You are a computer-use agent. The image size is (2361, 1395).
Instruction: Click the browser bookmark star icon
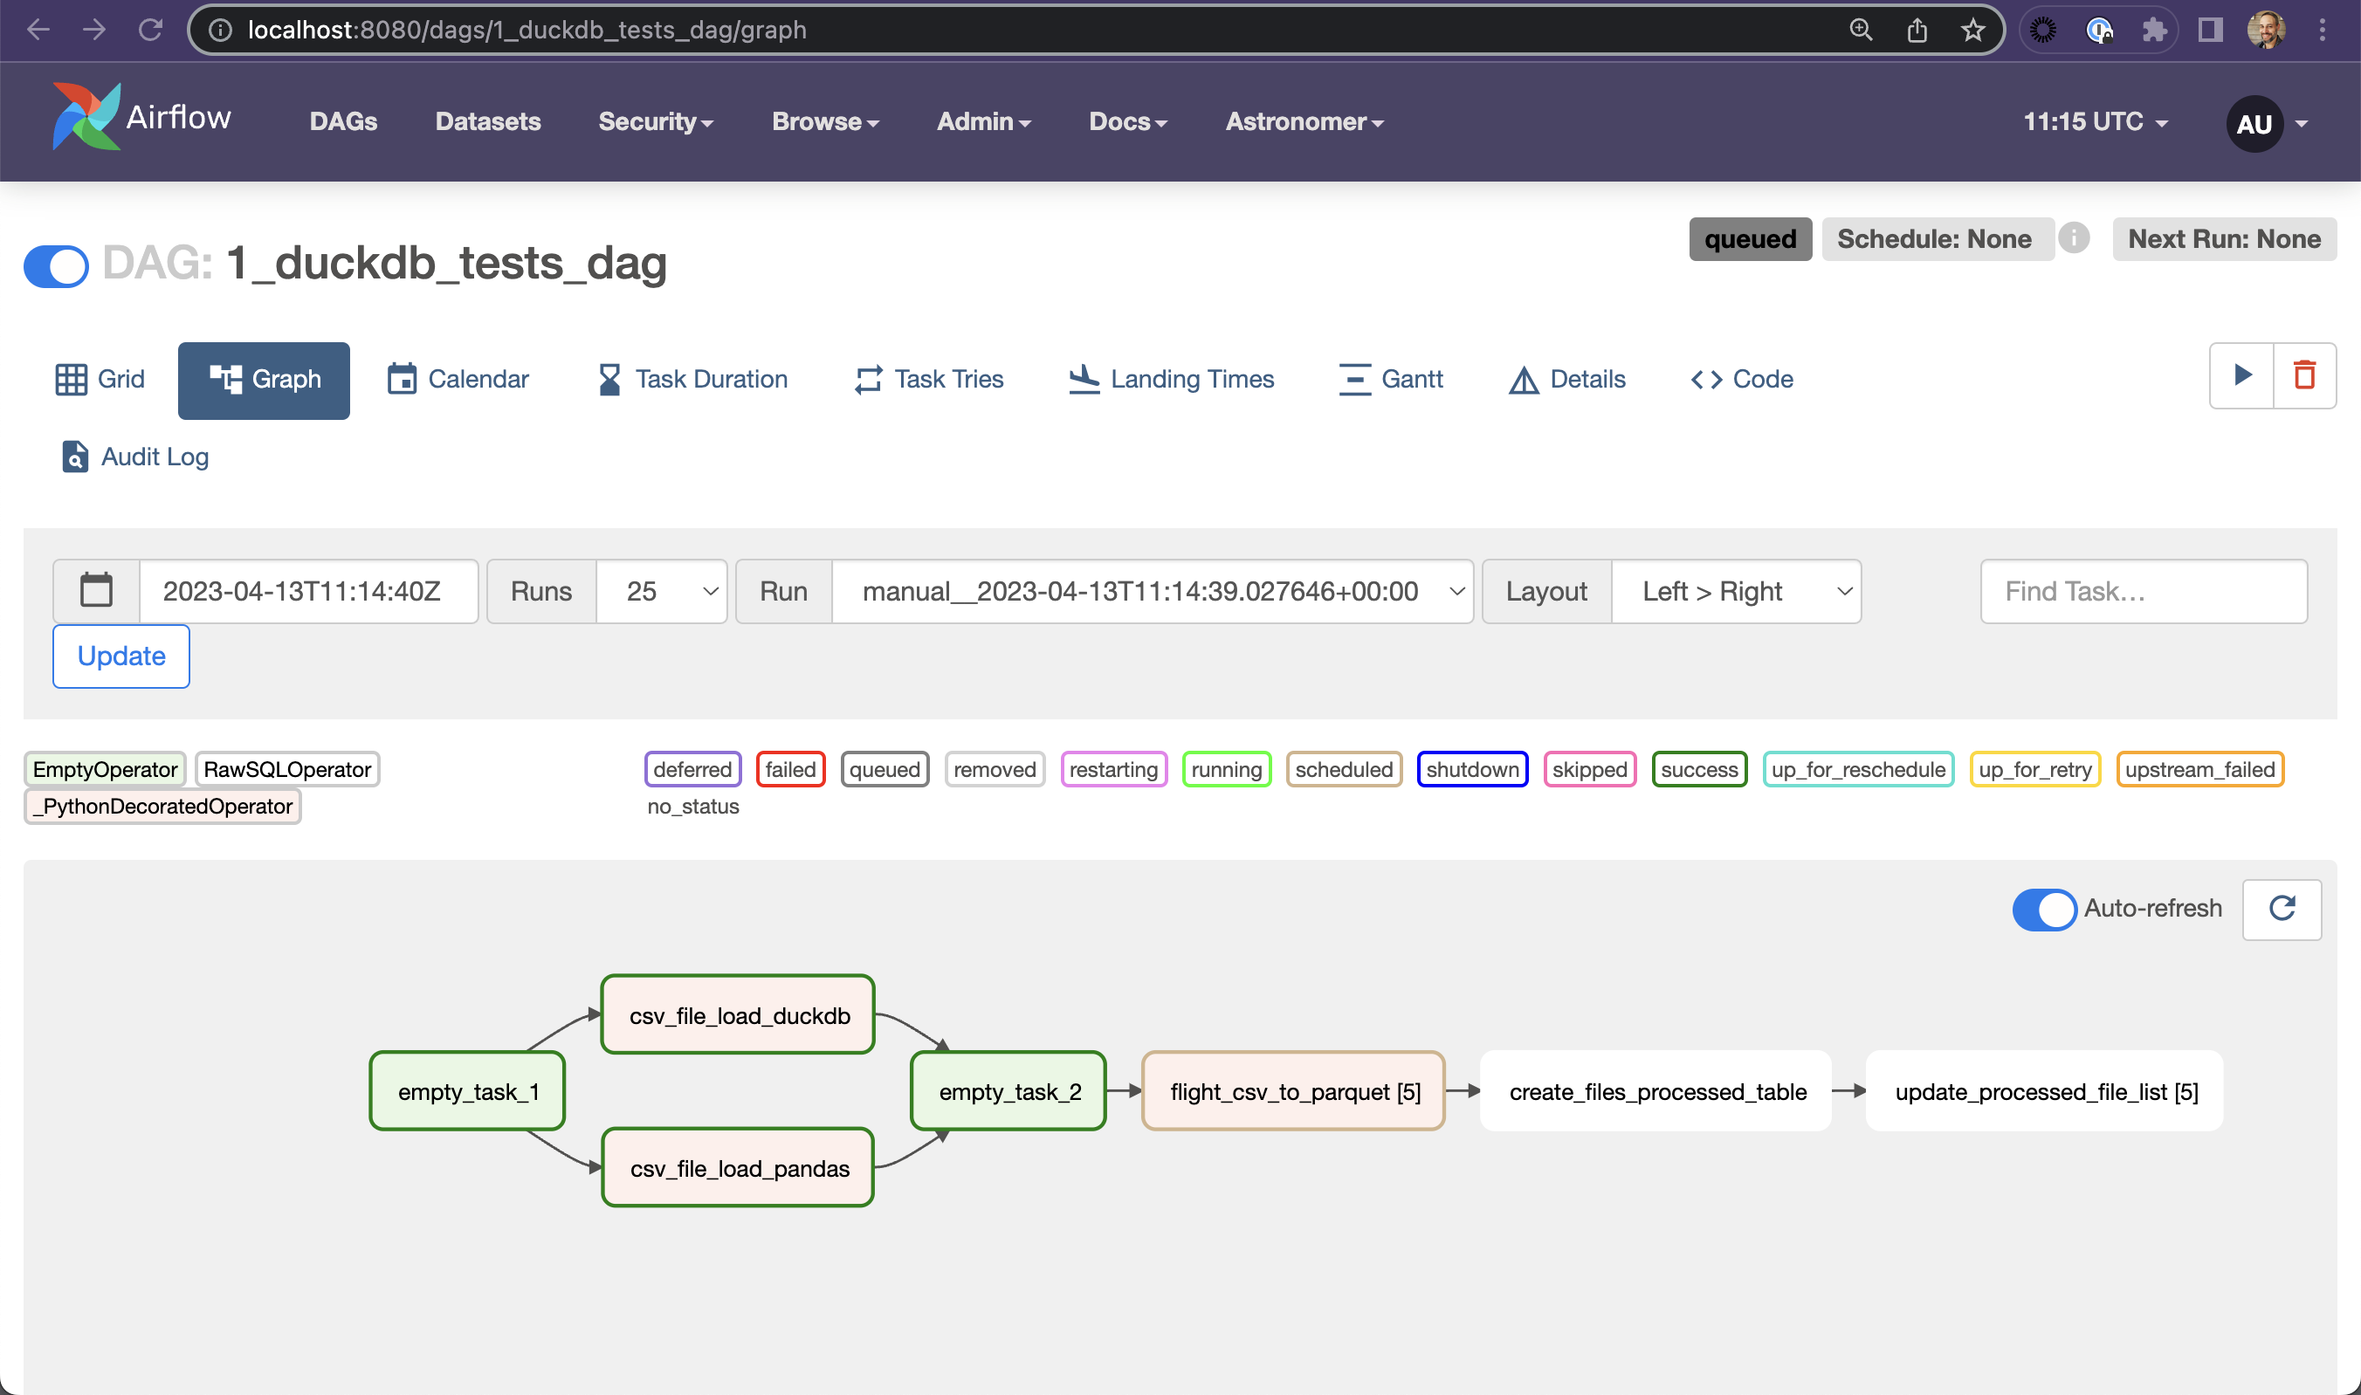pyautogui.click(x=1972, y=30)
